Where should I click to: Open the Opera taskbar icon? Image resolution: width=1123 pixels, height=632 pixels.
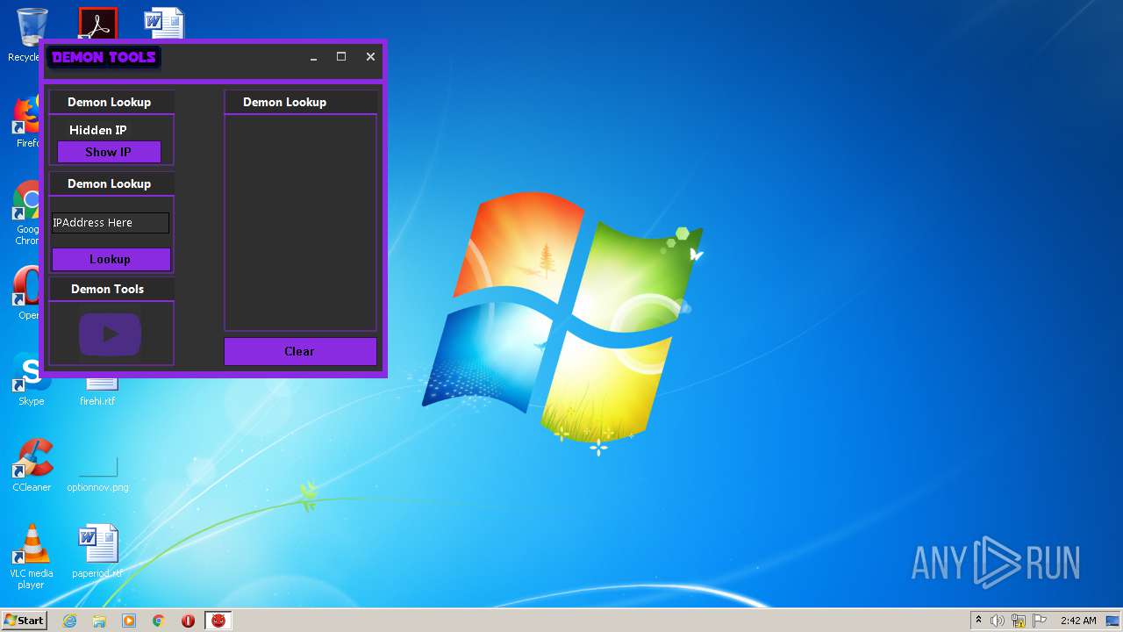[x=188, y=621]
